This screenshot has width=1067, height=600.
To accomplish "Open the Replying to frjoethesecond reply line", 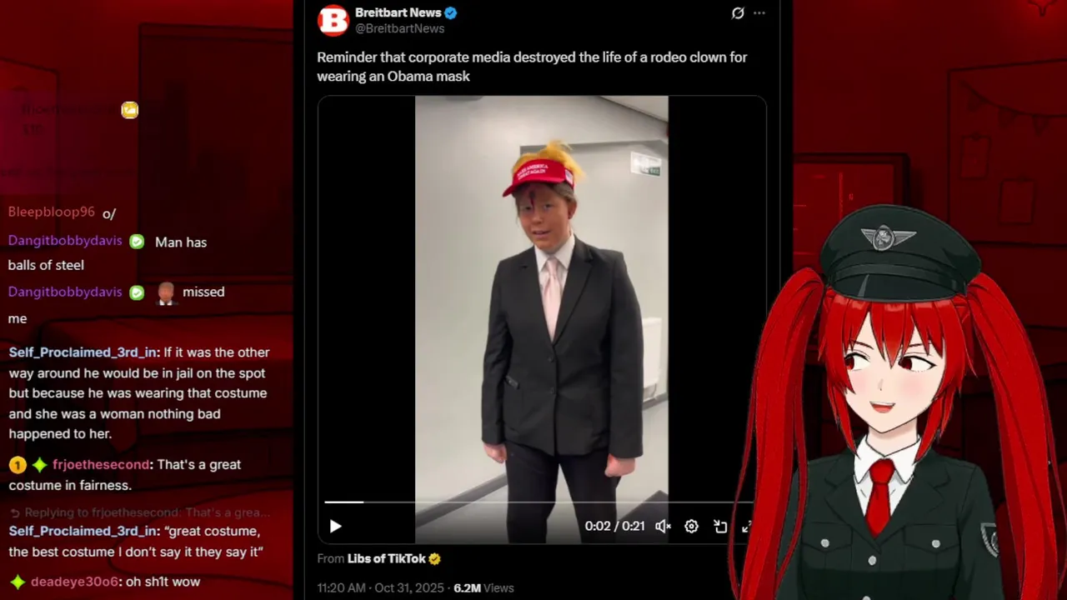I will pyautogui.click(x=140, y=512).
